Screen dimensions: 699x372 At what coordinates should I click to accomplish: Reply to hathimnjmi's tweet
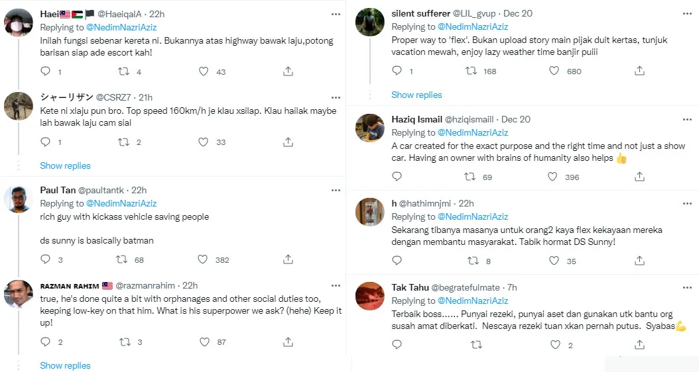[x=397, y=261]
